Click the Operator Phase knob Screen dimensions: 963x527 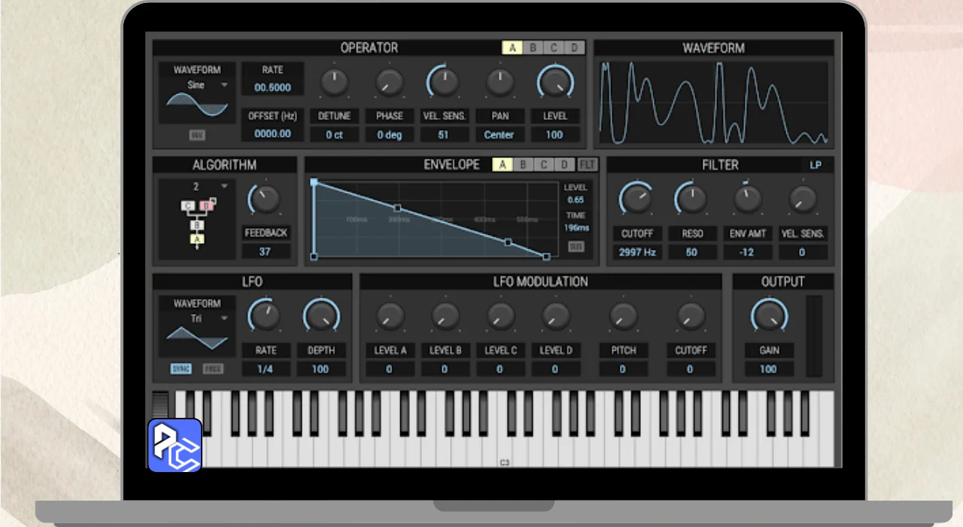390,81
